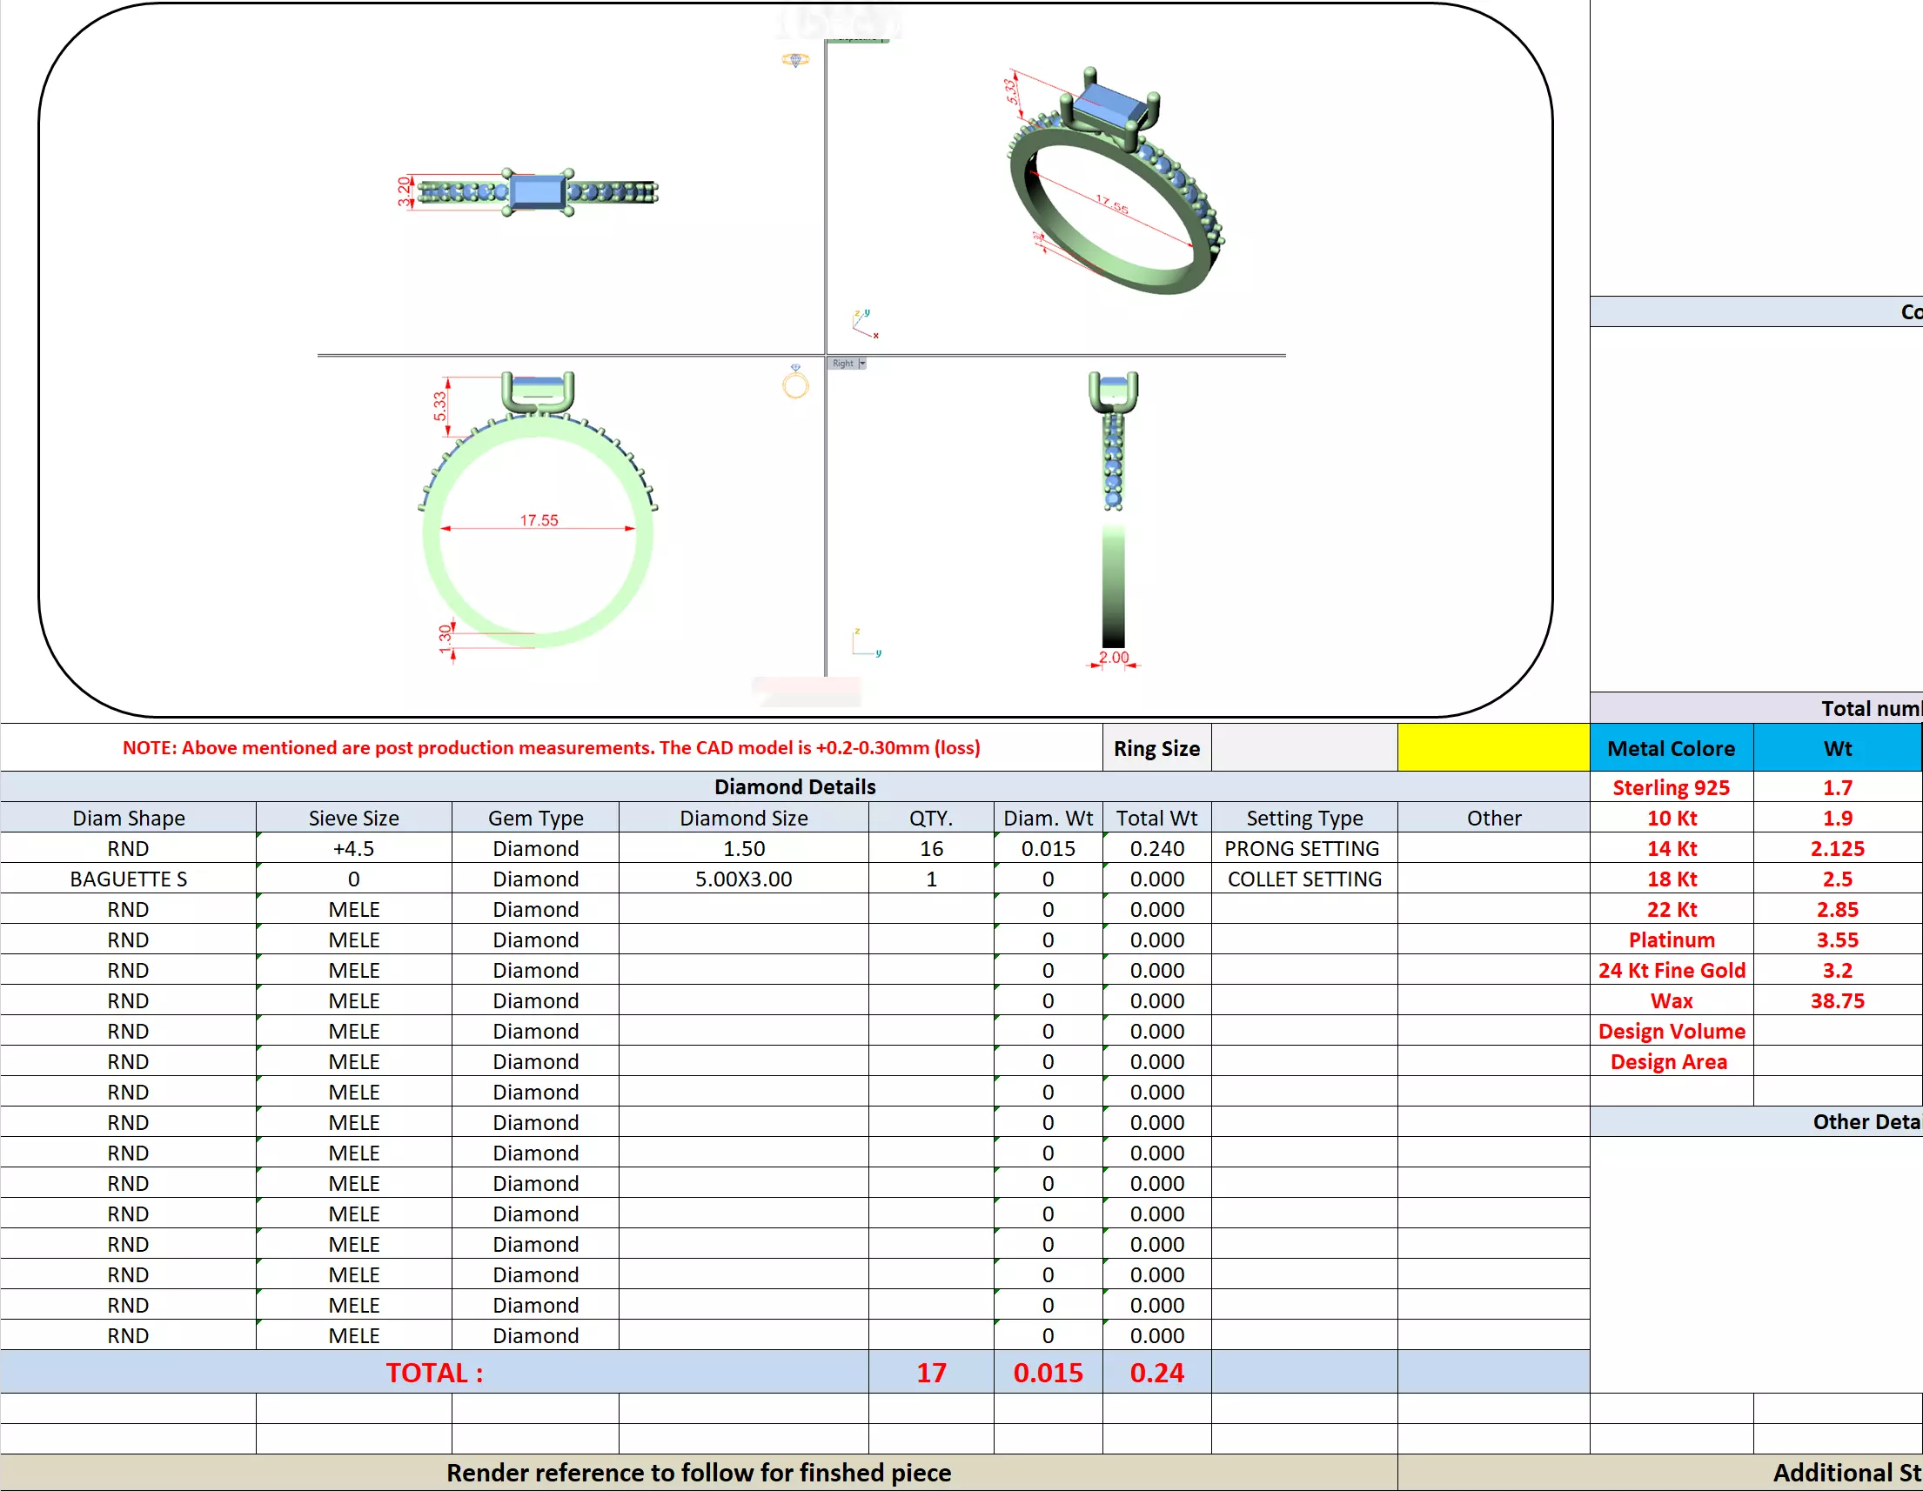Click the yellow cell beside Ring Size
This screenshot has width=1923, height=1491.
1493,747
